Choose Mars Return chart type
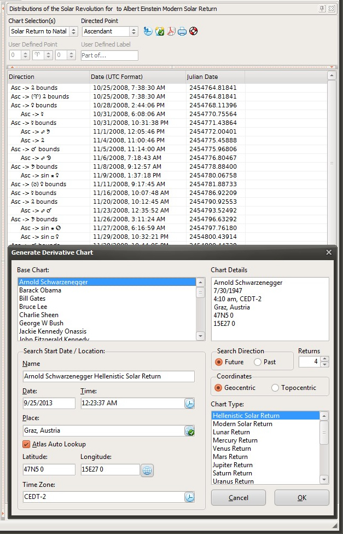Image resolution: width=343 pixels, height=534 pixels. (x=265, y=456)
